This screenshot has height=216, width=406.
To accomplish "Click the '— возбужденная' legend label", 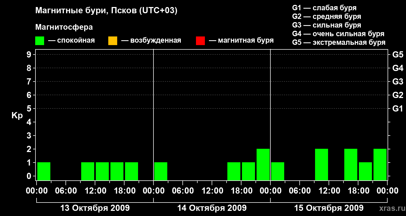I will tap(151, 40).
